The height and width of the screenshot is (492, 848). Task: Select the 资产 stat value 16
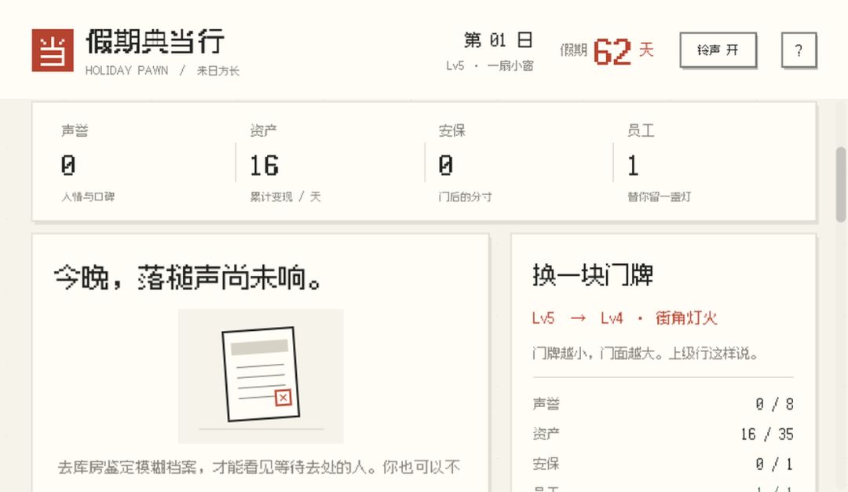click(265, 166)
